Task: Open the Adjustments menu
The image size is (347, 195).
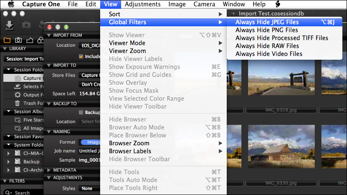Action: coord(142,4)
